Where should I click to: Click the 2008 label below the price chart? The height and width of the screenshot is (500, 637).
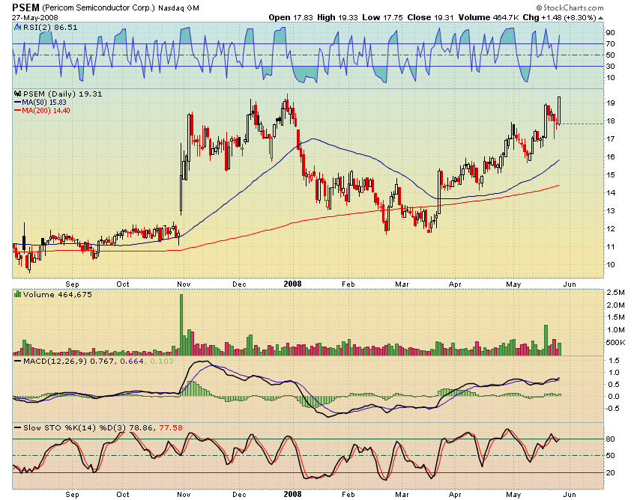click(292, 284)
